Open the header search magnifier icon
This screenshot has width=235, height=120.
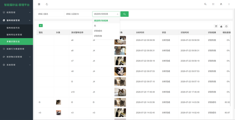coord(205,4)
